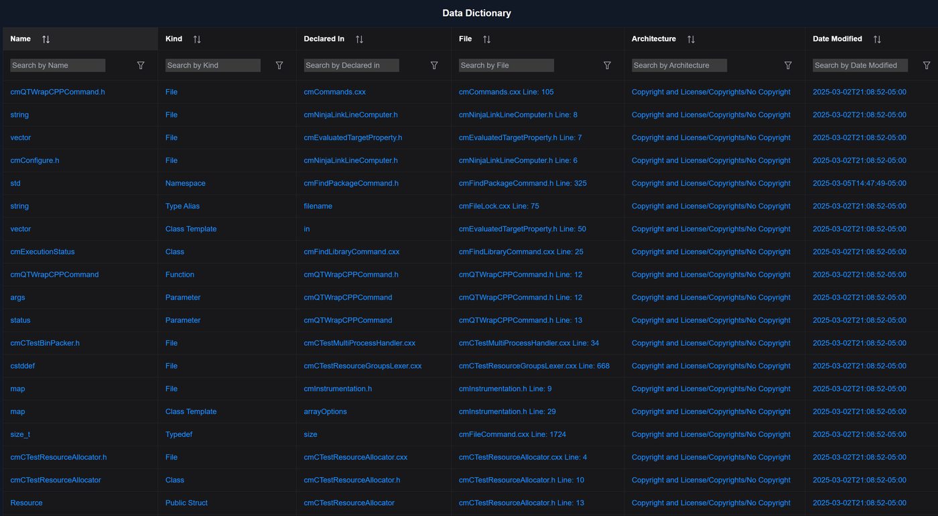Click the Kind column sort arrows
The image size is (938, 516).
[x=197, y=40]
